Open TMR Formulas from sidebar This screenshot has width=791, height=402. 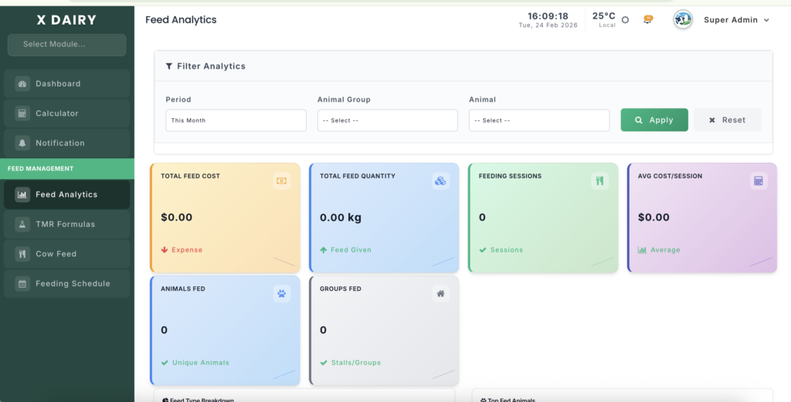(66, 225)
